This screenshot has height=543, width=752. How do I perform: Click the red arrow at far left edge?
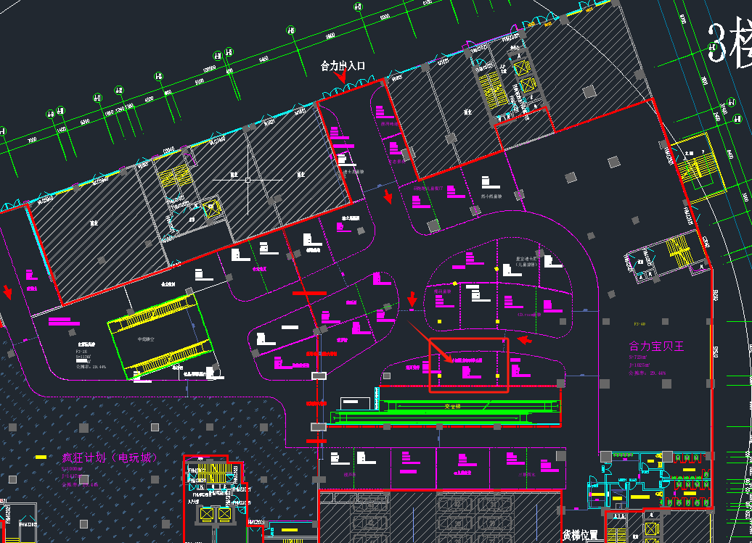(x=8, y=292)
